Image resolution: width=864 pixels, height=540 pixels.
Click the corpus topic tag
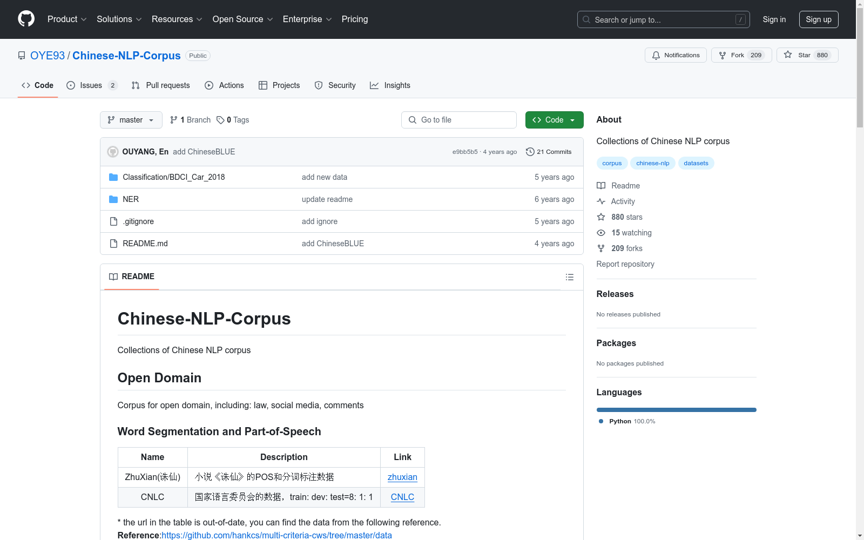[612, 163]
